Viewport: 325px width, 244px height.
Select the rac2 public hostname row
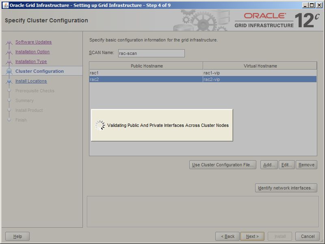(x=146, y=79)
